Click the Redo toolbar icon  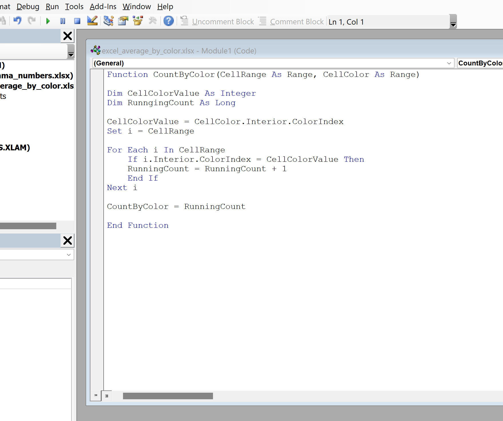coord(32,21)
